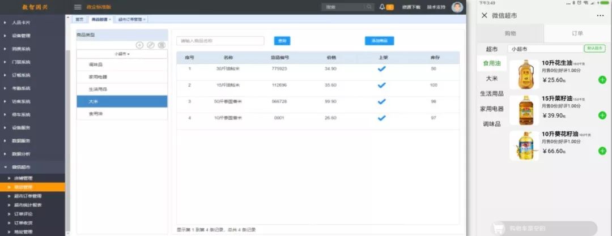Click the add category plus icon
612x236 pixels.
coord(140,45)
